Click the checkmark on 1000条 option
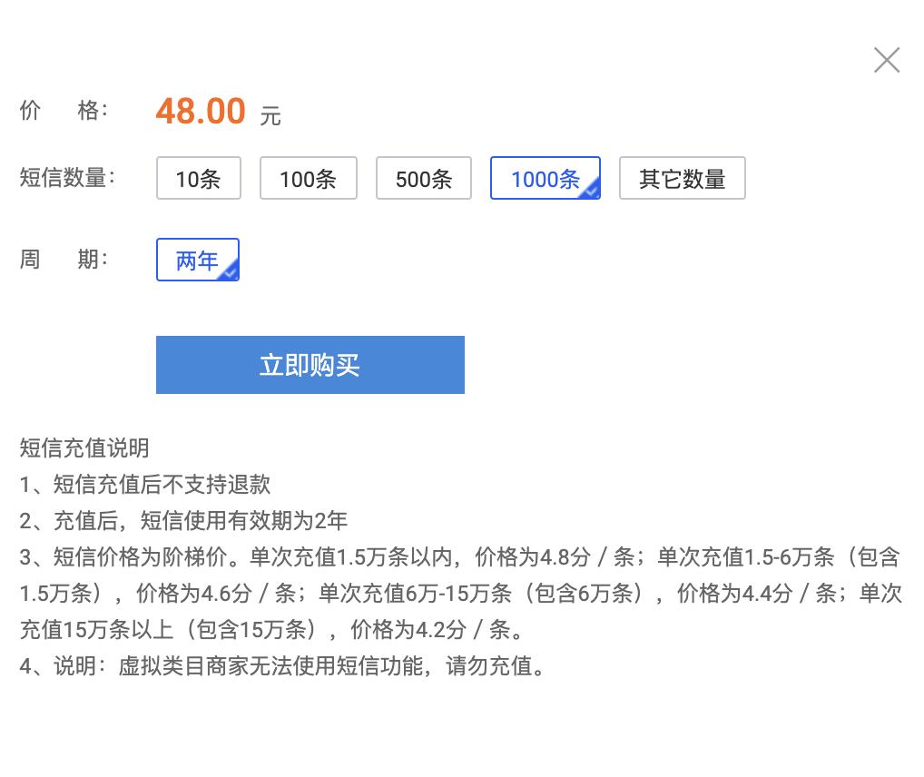The height and width of the screenshot is (777, 924). point(592,192)
